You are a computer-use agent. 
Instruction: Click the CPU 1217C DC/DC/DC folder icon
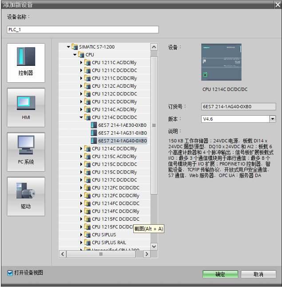tap(87, 180)
